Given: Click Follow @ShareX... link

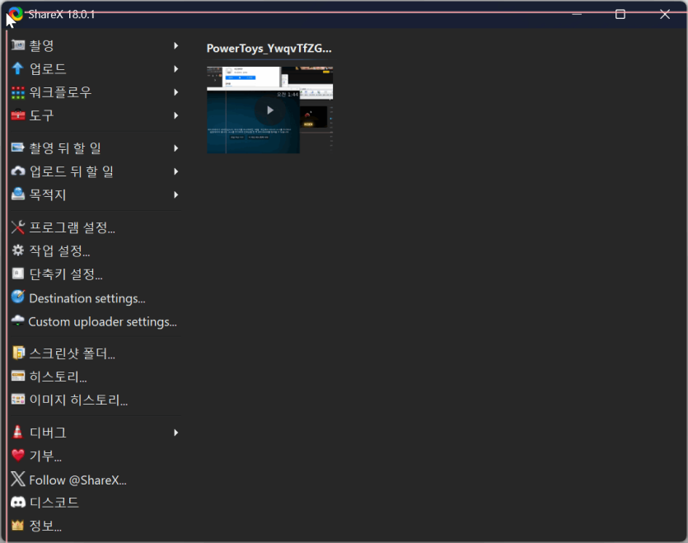Looking at the screenshot, I should pyautogui.click(x=96, y=480).
